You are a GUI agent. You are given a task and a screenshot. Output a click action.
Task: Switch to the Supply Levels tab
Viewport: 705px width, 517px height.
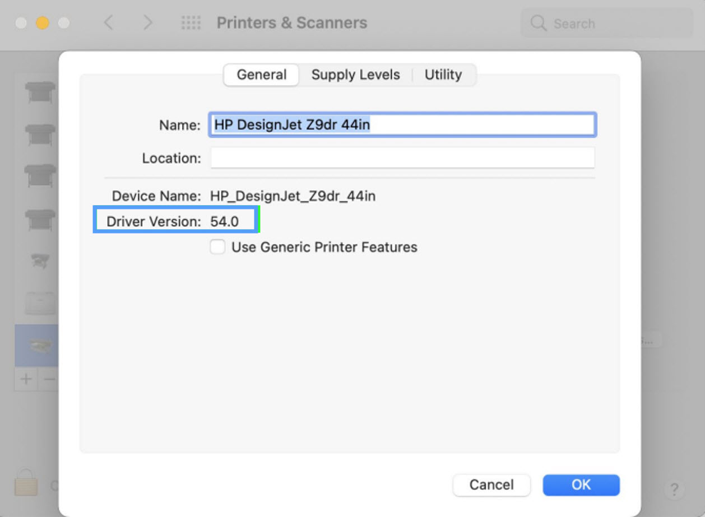pos(355,74)
